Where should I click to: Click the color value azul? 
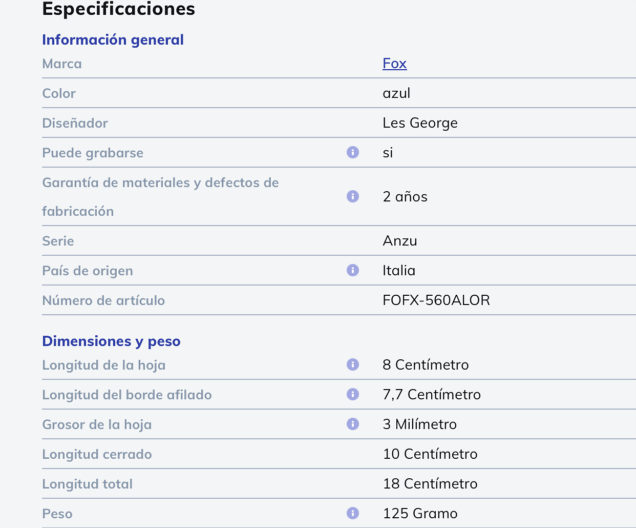[x=397, y=93]
